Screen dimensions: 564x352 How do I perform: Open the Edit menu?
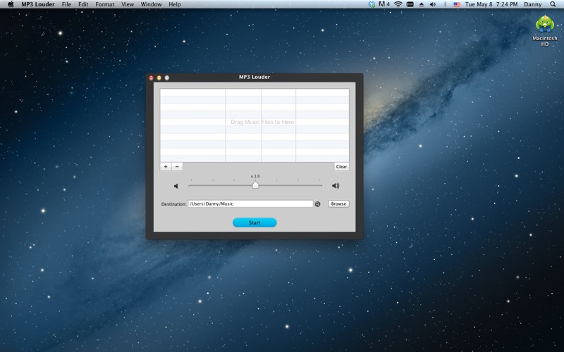point(83,4)
